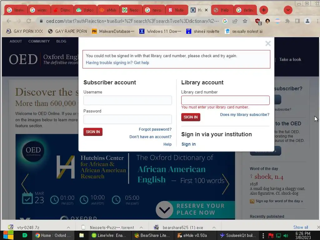Click the Username input field

[x=127, y=100]
